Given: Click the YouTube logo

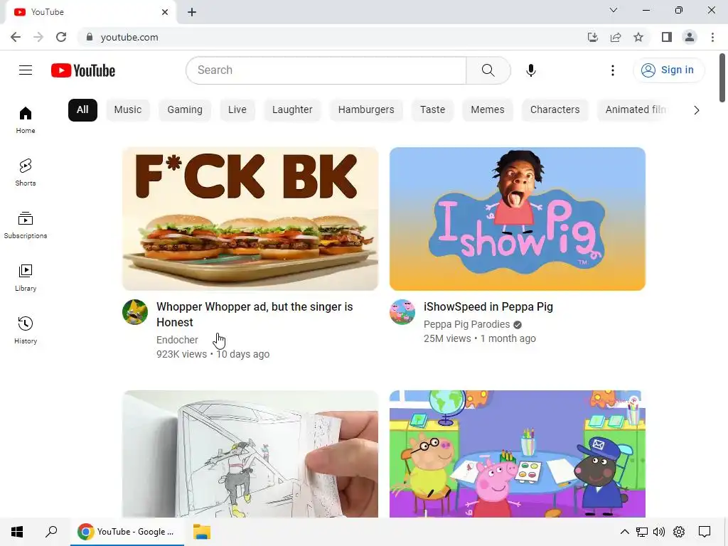Looking at the screenshot, I should [83, 70].
